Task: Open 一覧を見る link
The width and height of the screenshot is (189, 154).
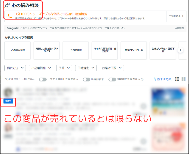Action: [x=175, y=16]
